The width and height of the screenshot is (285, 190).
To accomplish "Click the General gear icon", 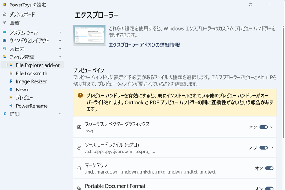I will click(5, 22).
